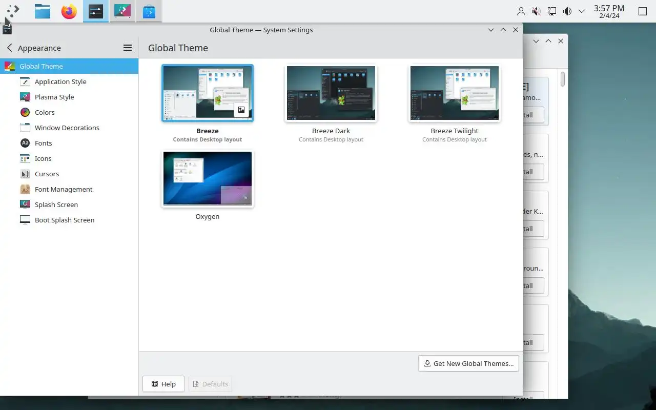Click the preview icon on the Breeze thumbnail
Image resolution: width=656 pixels, height=410 pixels.
241,110
